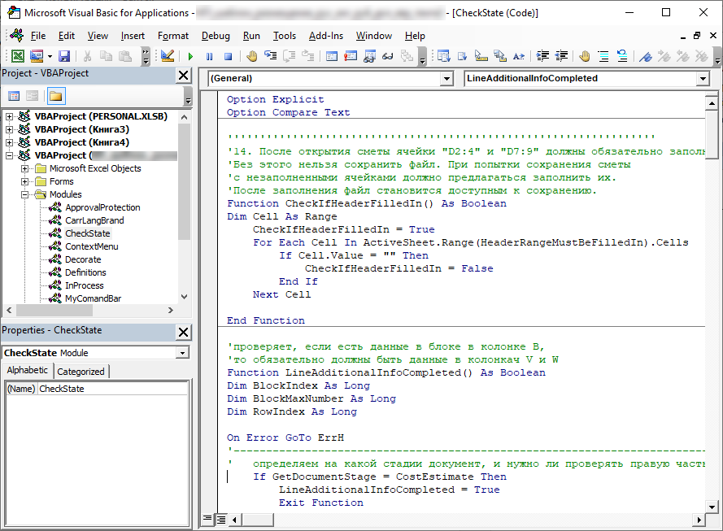List Properties and Methods icon

tap(443, 56)
